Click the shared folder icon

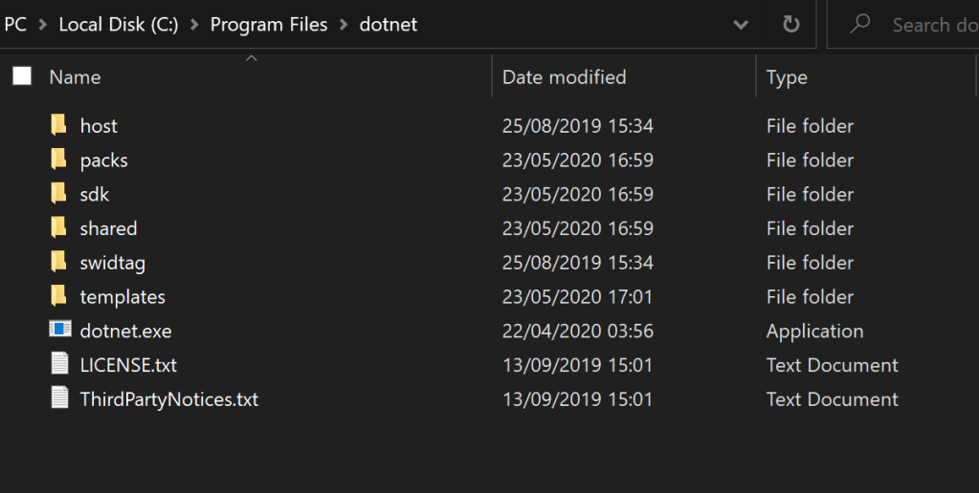pos(59,228)
